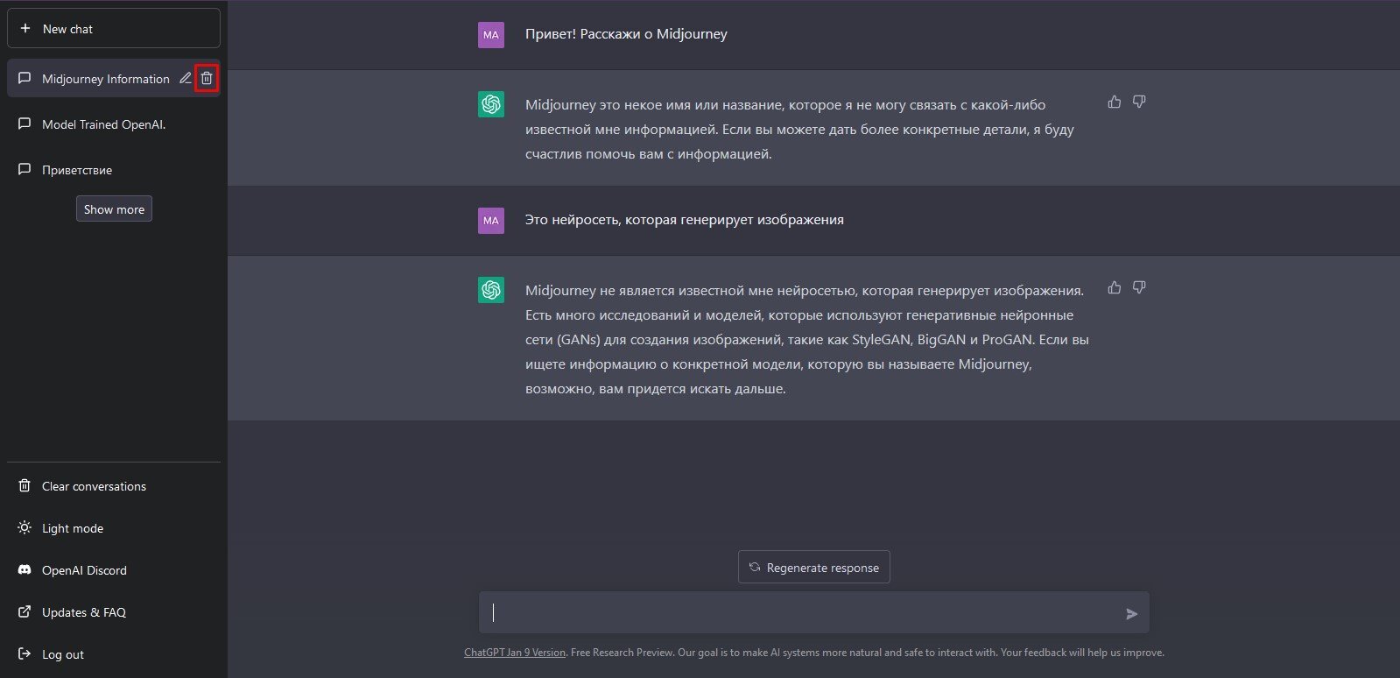Click the send message arrow icon
1400x678 pixels.
(1131, 613)
